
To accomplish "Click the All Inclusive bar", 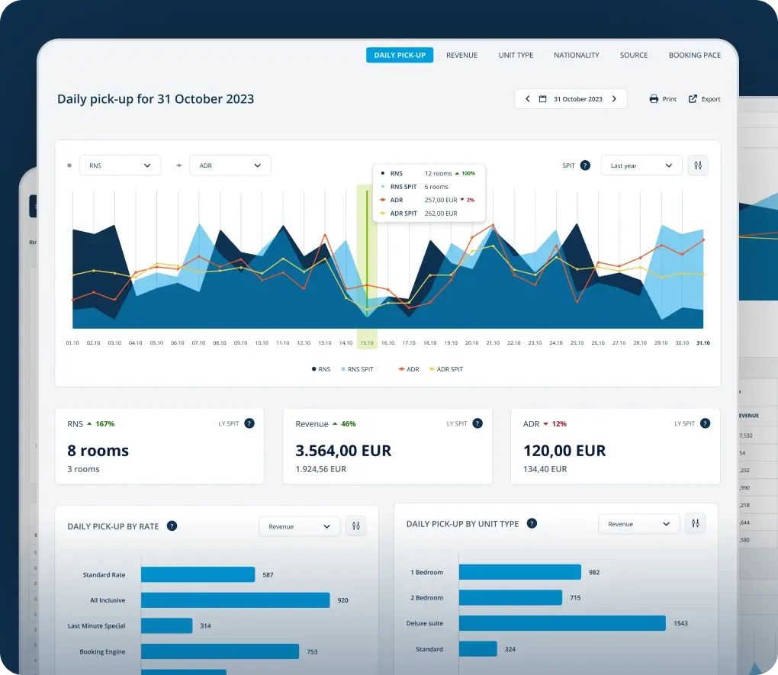I will pos(235,600).
